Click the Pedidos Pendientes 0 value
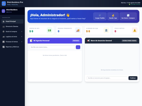 pos(59,31)
